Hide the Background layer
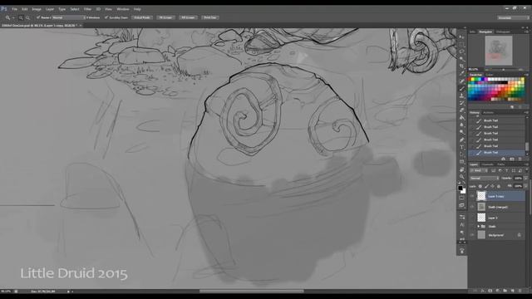This screenshot has height=299, width=532. tap(472, 234)
